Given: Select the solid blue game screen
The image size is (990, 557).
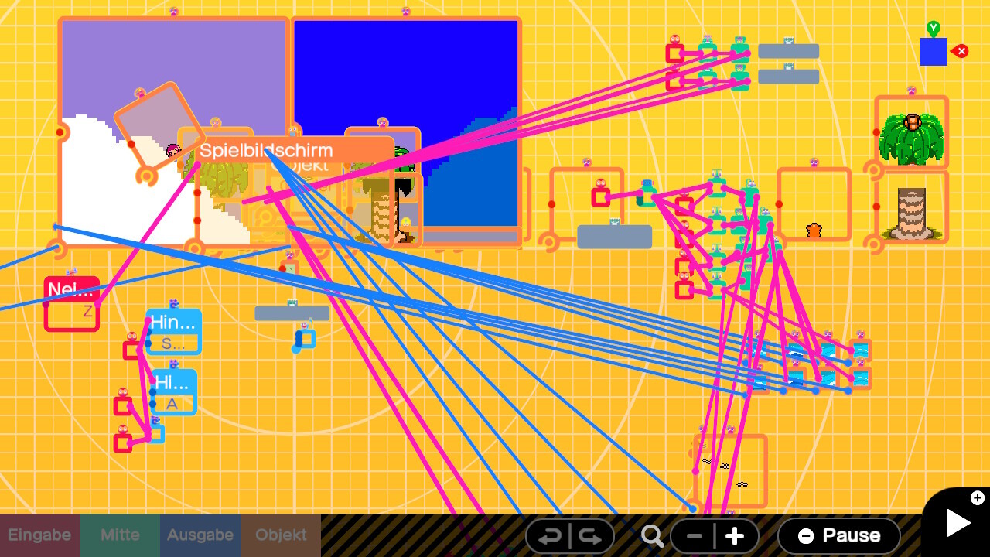Looking at the screenshot, I should click(x=405, y=77).
